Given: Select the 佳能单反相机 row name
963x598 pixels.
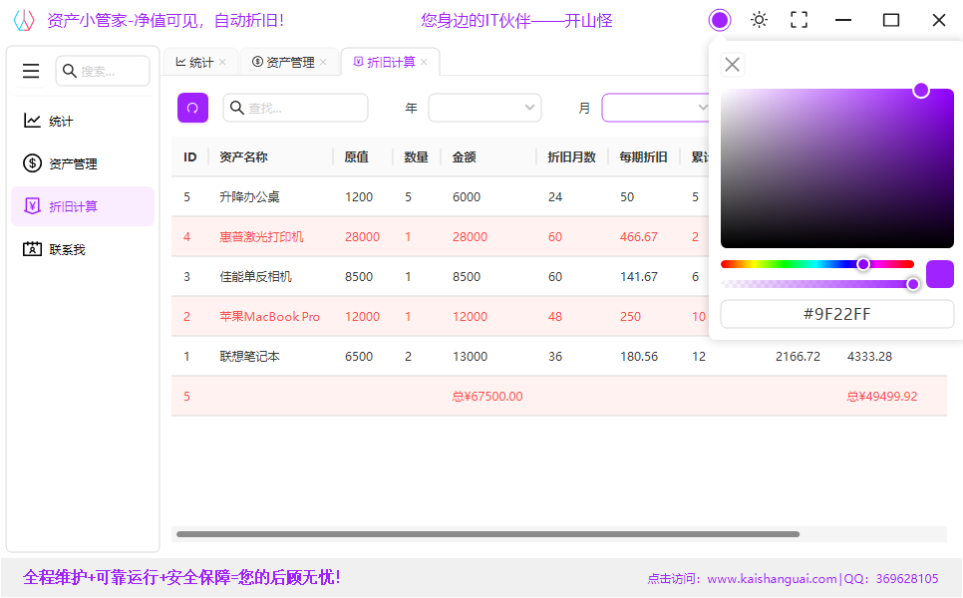Looking at the screenshot, I should [x=255, y=277].
